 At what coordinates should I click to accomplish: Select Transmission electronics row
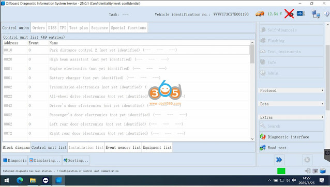(126, 87)
